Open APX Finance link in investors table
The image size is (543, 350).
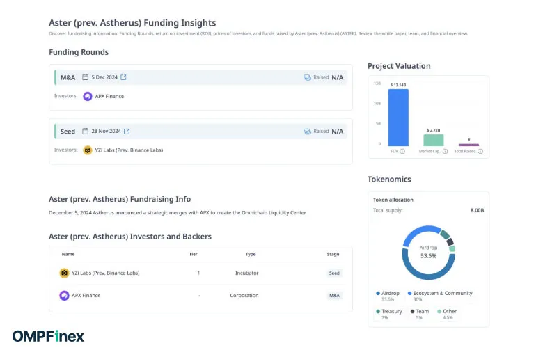click(87, 296)
